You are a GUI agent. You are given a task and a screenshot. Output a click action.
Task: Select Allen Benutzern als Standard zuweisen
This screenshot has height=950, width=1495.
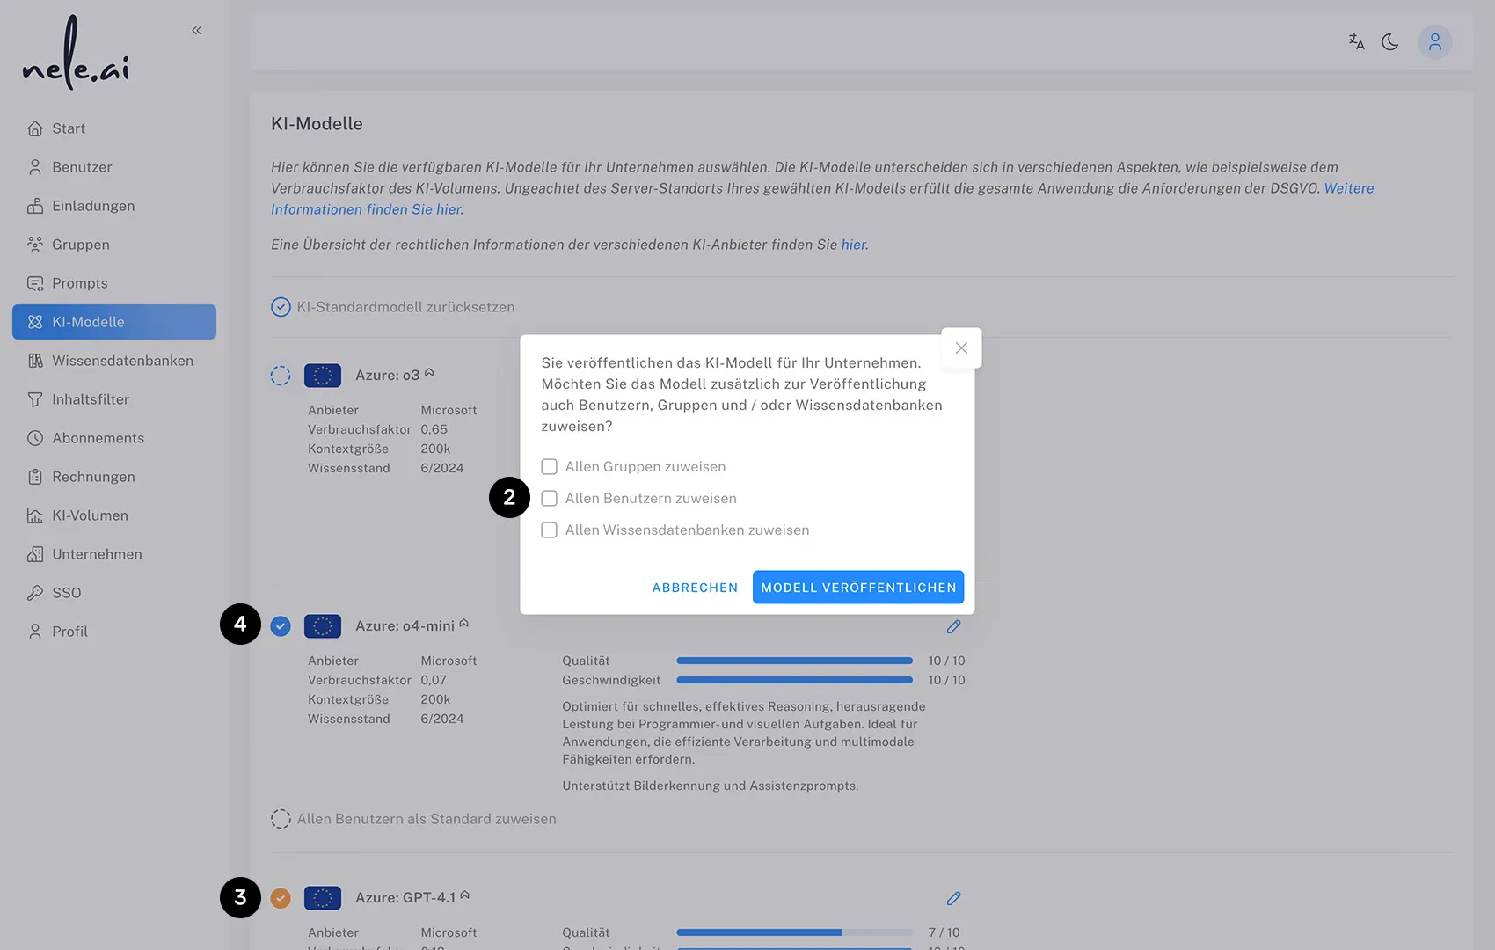point(413,819)
